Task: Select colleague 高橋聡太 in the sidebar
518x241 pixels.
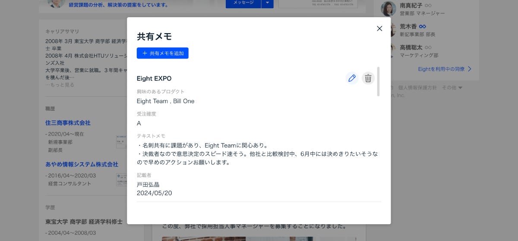Action: pyautogui.click(x=411, y=47)
